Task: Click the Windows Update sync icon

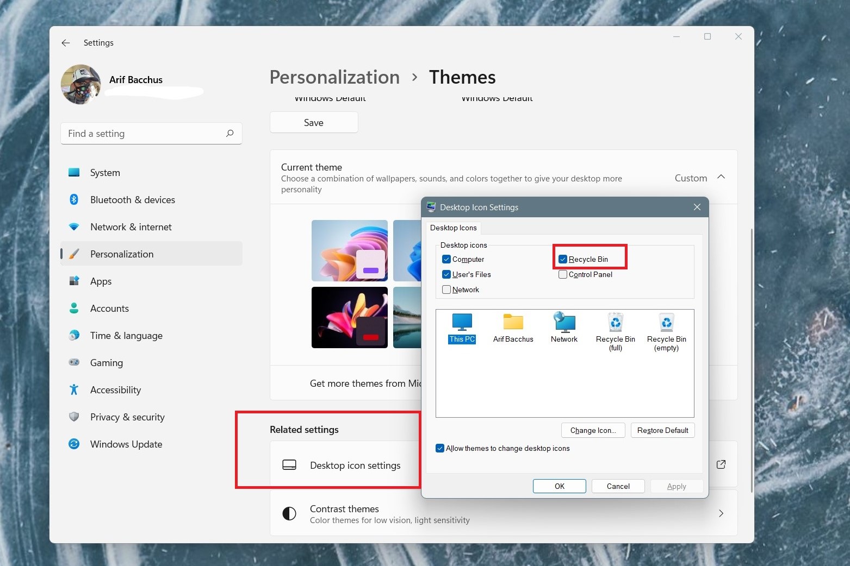Action: (x=74, y=444)
